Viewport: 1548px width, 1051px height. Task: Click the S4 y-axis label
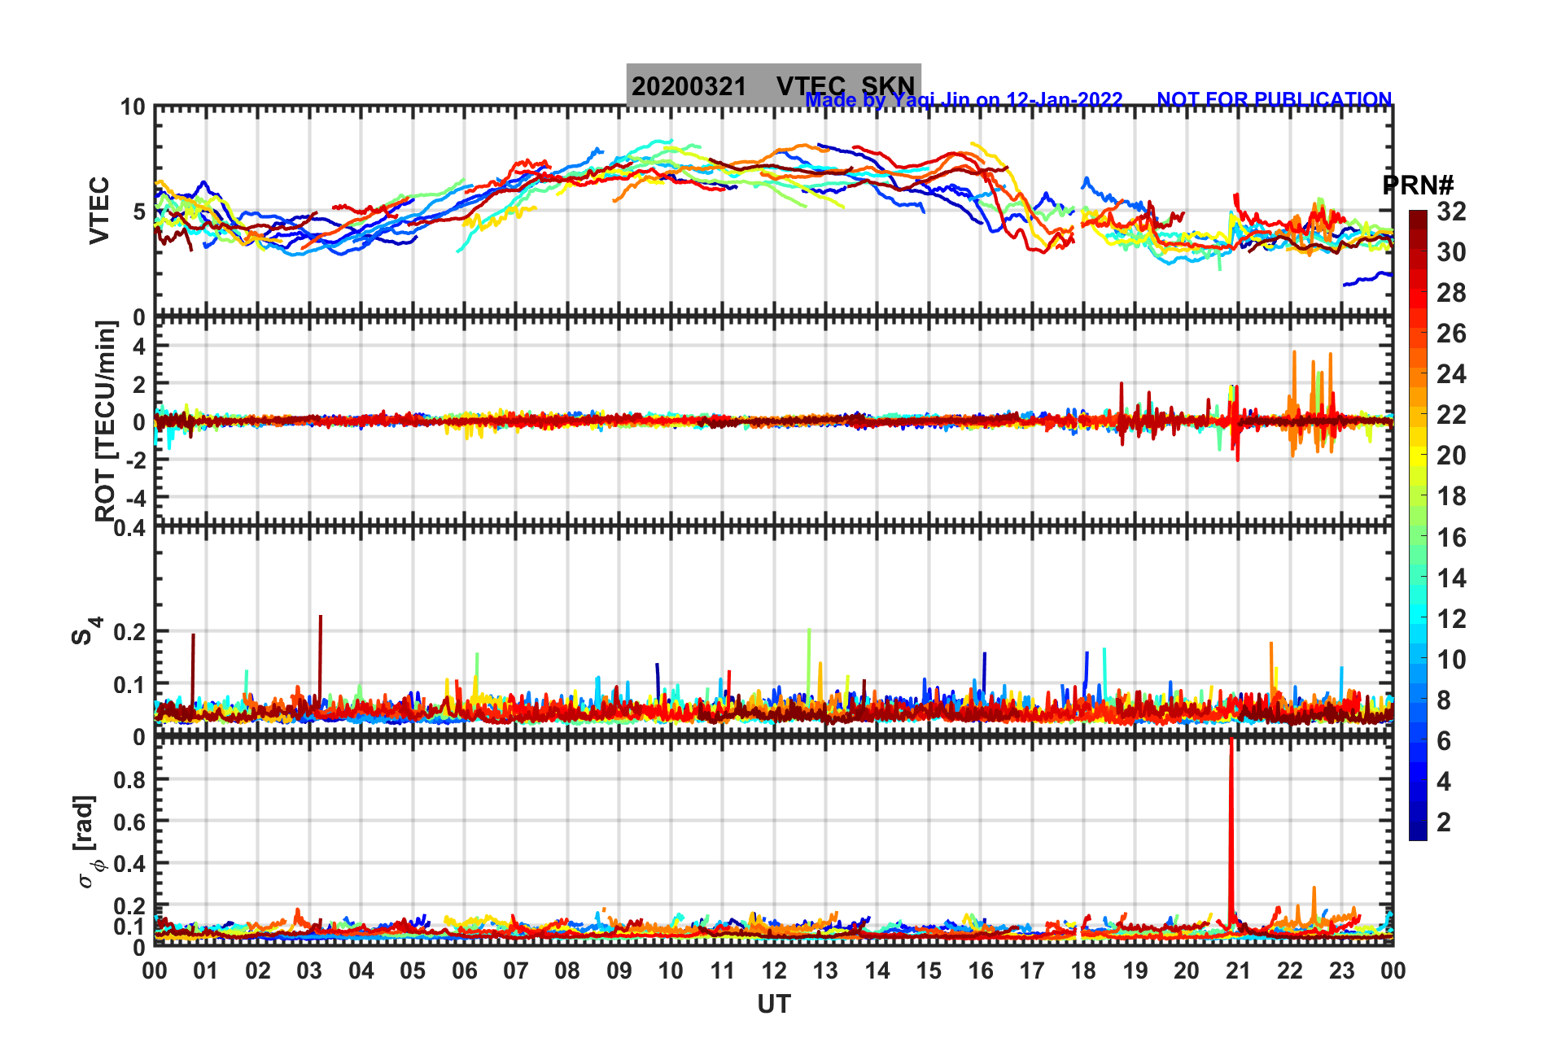coord(86,630)
